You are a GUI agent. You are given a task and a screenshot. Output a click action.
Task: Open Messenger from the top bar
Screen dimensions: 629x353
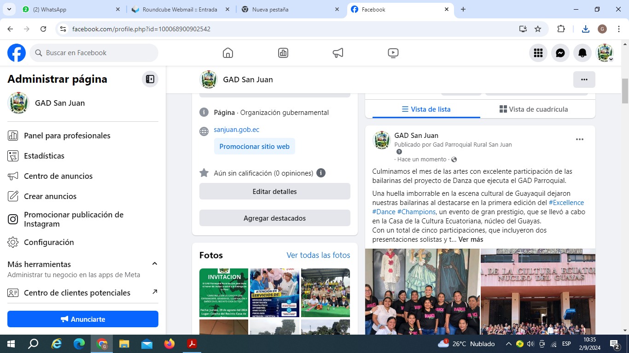pos(560,53)
